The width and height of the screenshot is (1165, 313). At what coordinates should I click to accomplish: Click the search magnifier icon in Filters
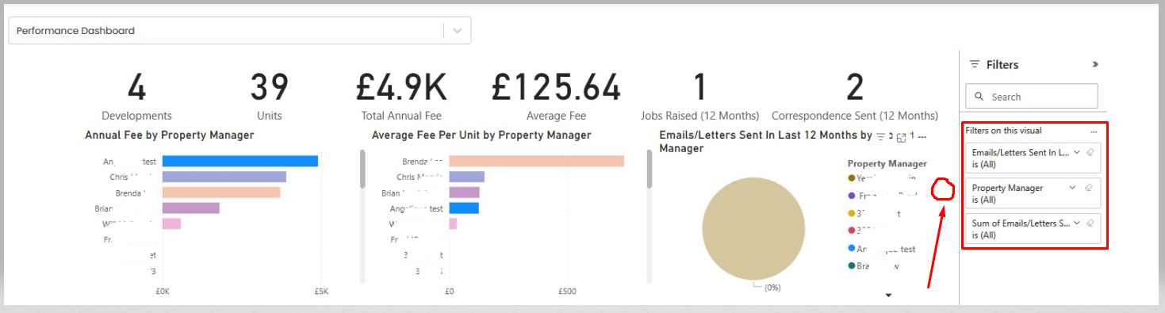coord(979,97)
